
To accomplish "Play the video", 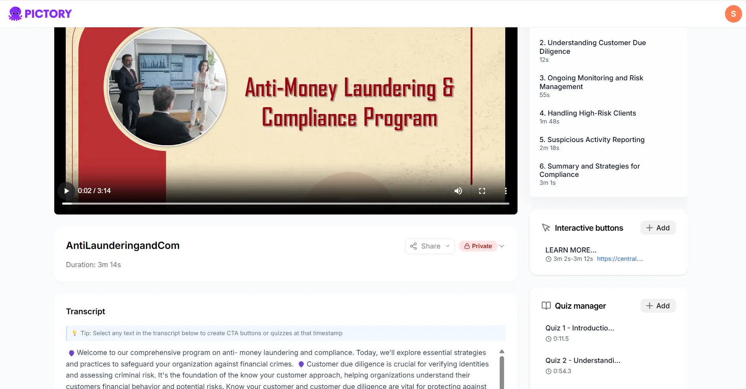I will [67, 191].
